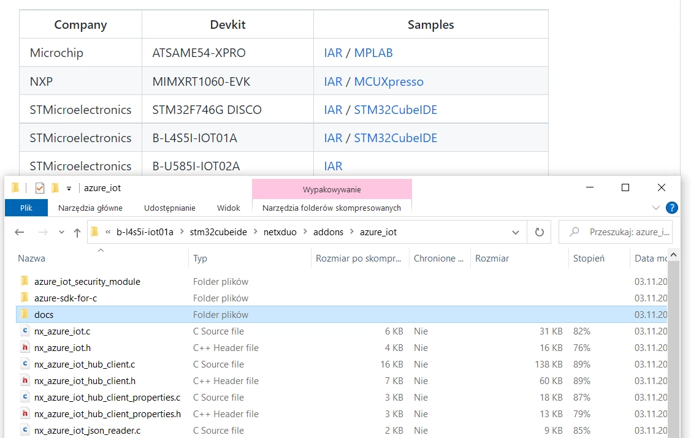Expand the chevron after addons breadcrumb

[x=352, y=232]
